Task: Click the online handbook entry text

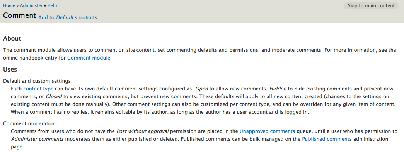Action: 35,58
